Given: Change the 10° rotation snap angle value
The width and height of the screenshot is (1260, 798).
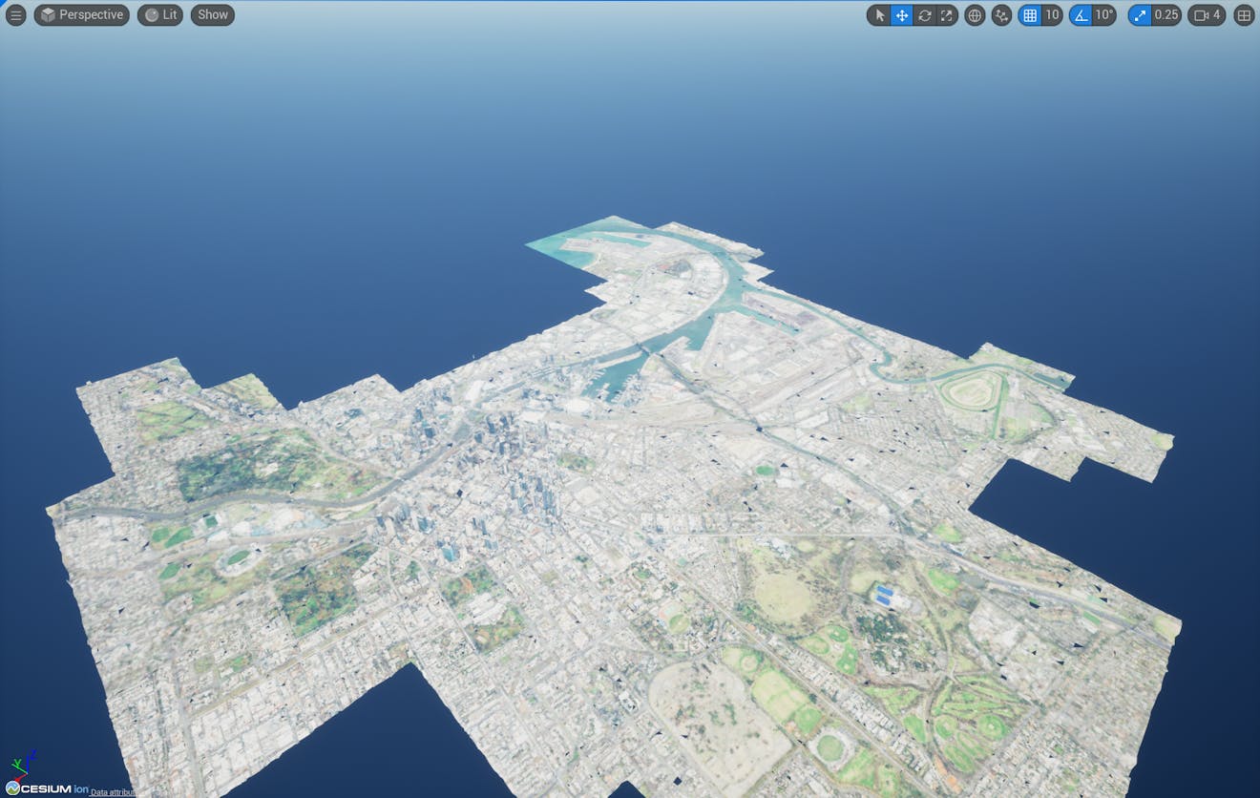Looking at the screenshot, I should point(1104,14).
